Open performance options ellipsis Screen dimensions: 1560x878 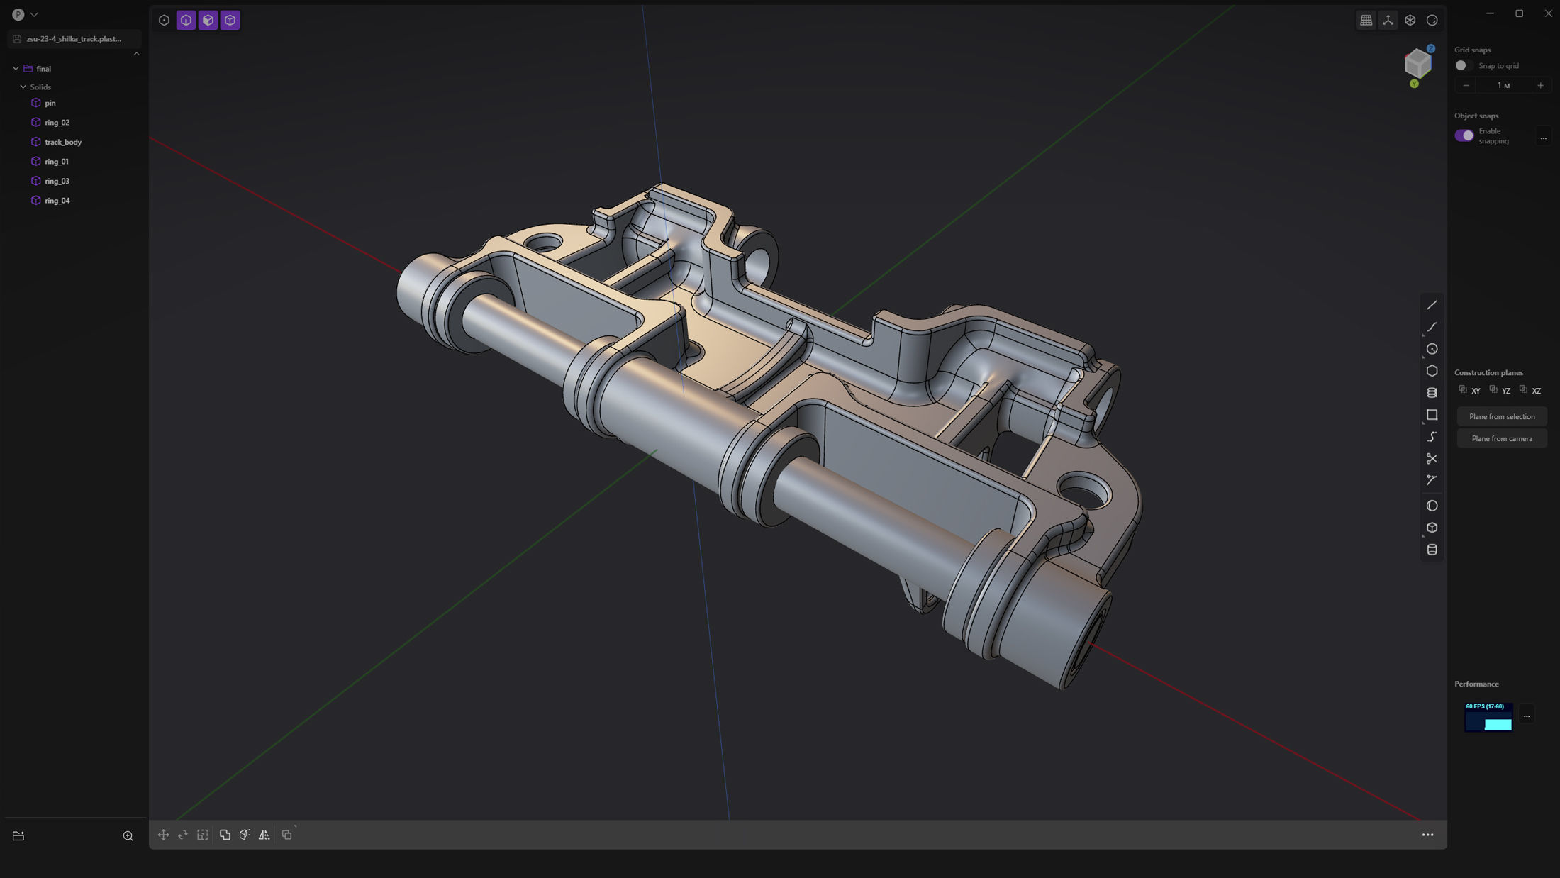click(1527, 716)
